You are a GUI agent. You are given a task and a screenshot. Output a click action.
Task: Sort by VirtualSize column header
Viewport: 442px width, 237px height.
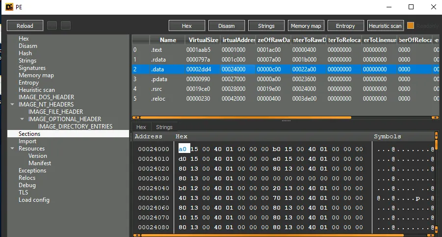pos(203,40)
